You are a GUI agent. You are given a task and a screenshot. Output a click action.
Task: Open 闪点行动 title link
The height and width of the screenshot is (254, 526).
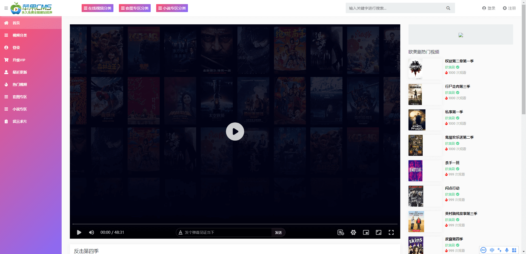point(452,188)
